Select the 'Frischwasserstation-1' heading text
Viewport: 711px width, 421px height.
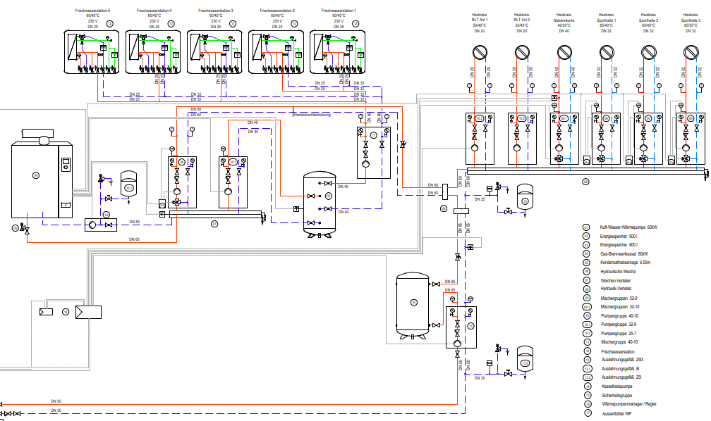[339, 11]
